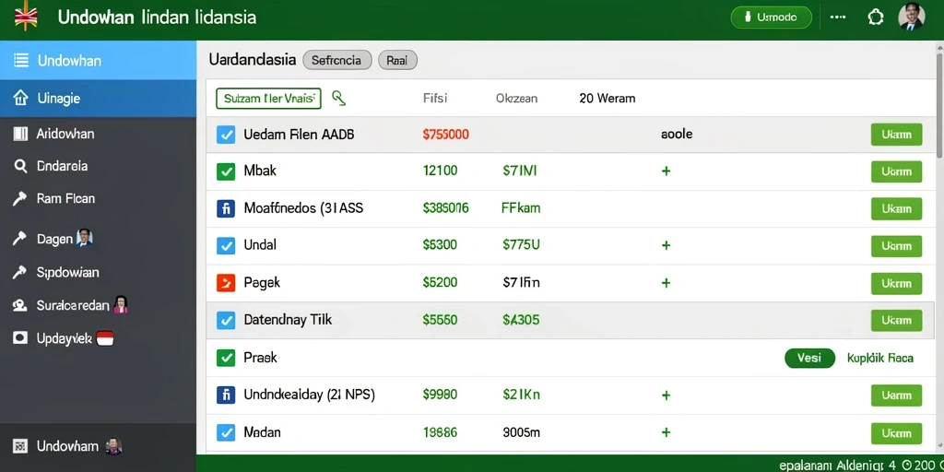Image resolution: width=944 pixels, height=472 pixels.
Task: Open the Uinagie home item in sidebar
Action: (98, 98)
